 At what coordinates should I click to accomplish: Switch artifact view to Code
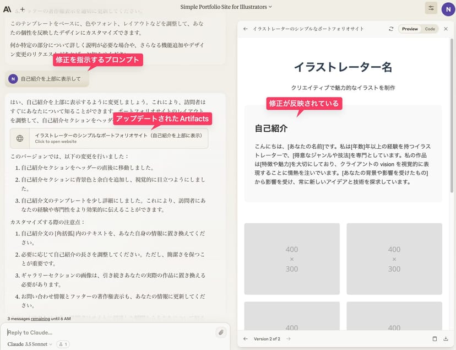[x=430, y=29]
